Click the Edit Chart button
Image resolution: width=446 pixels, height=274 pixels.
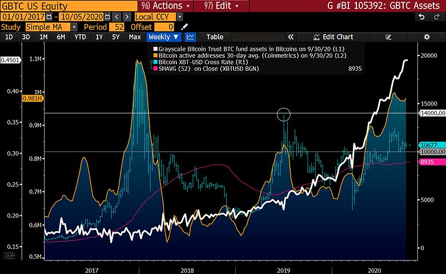click(333, 37)
